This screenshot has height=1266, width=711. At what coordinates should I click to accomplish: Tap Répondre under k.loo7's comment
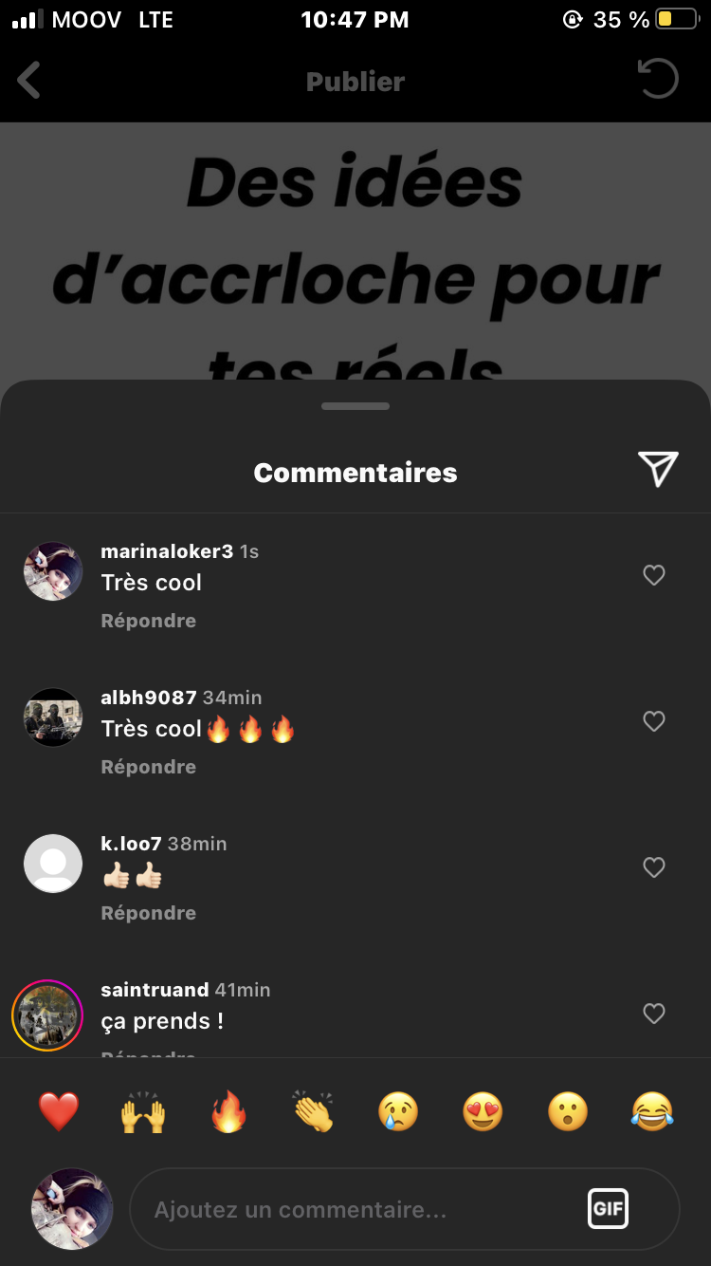point(149,913)
